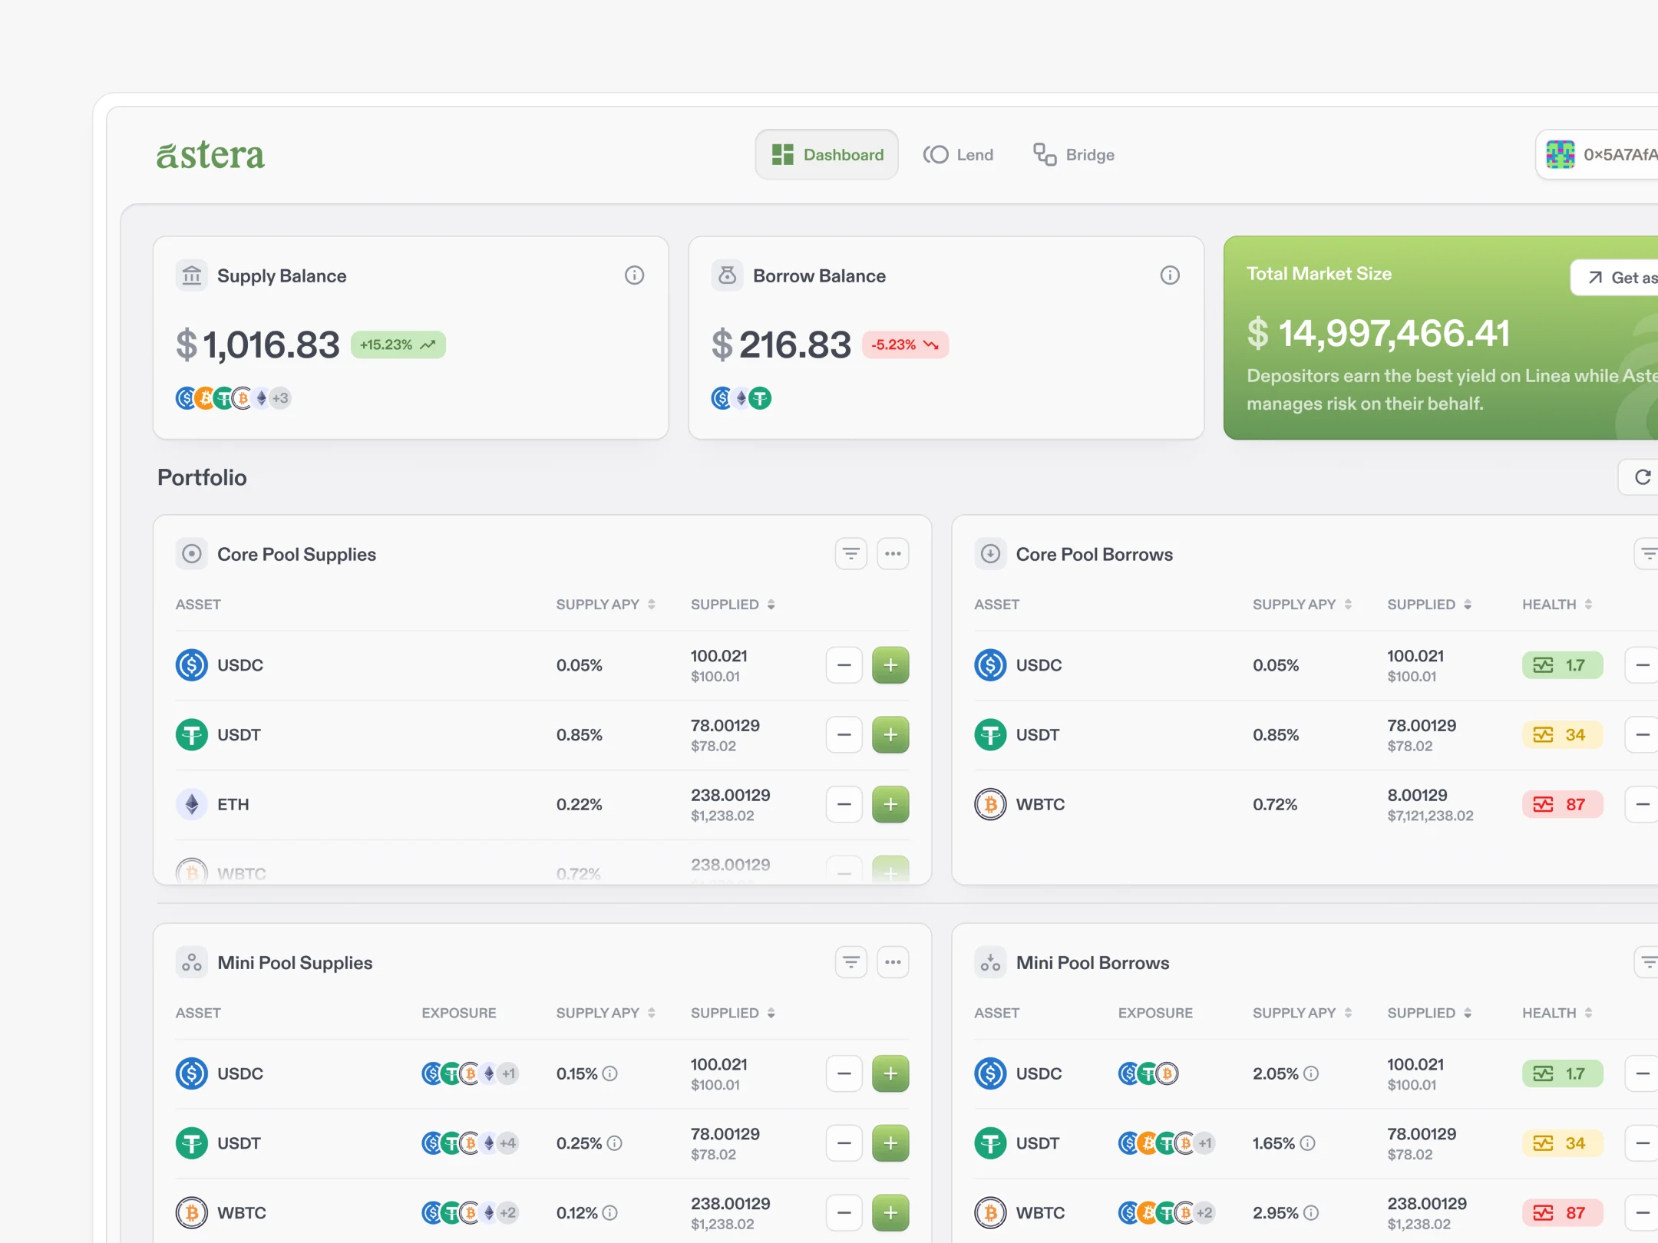Open Core Pool Supplies filter icon
Image resolution: width=1658 pixels, height=1243 pixels.
point(850,554)
